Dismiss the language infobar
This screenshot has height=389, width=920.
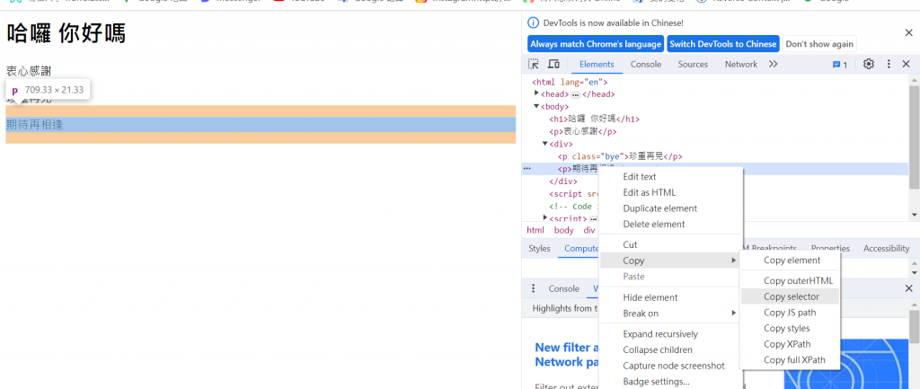tap(908, 33)
